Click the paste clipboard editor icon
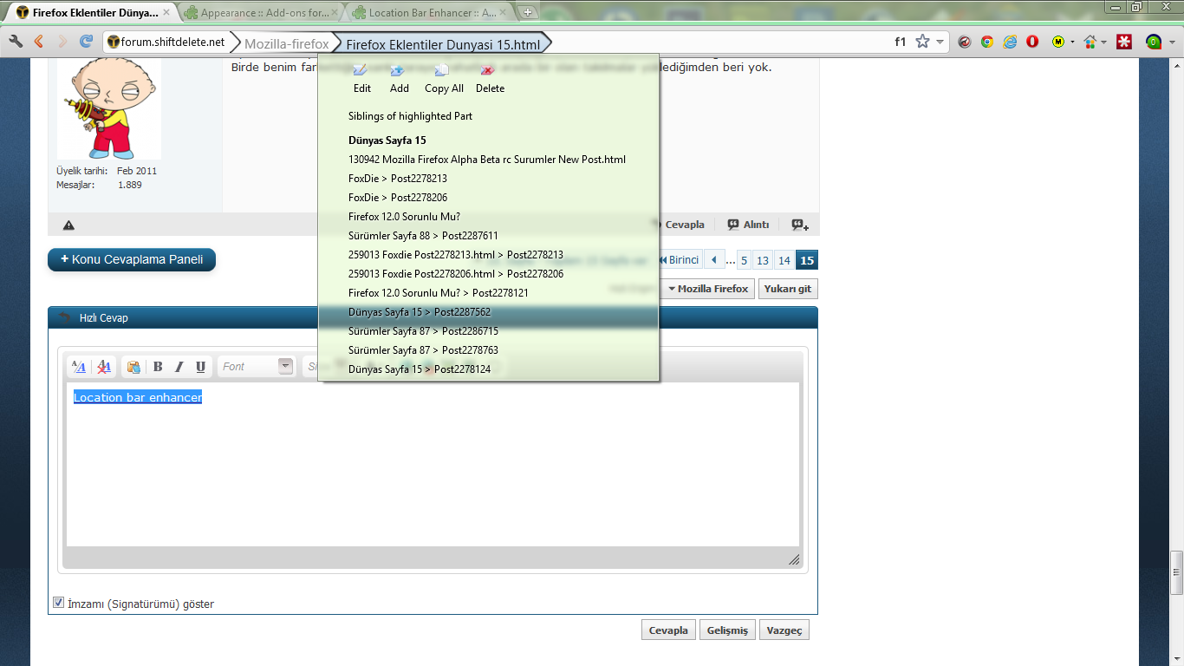This screenshot has width=1184, height=666. 133,367
